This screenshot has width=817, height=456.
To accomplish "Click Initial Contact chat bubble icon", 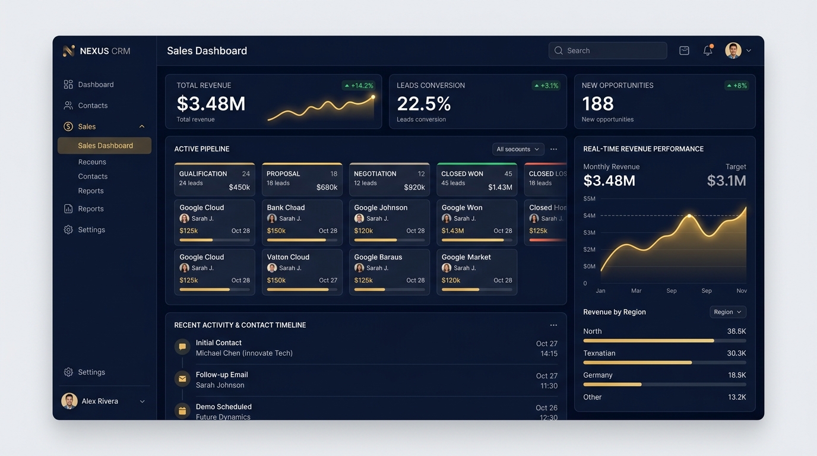I will [182, 346].
